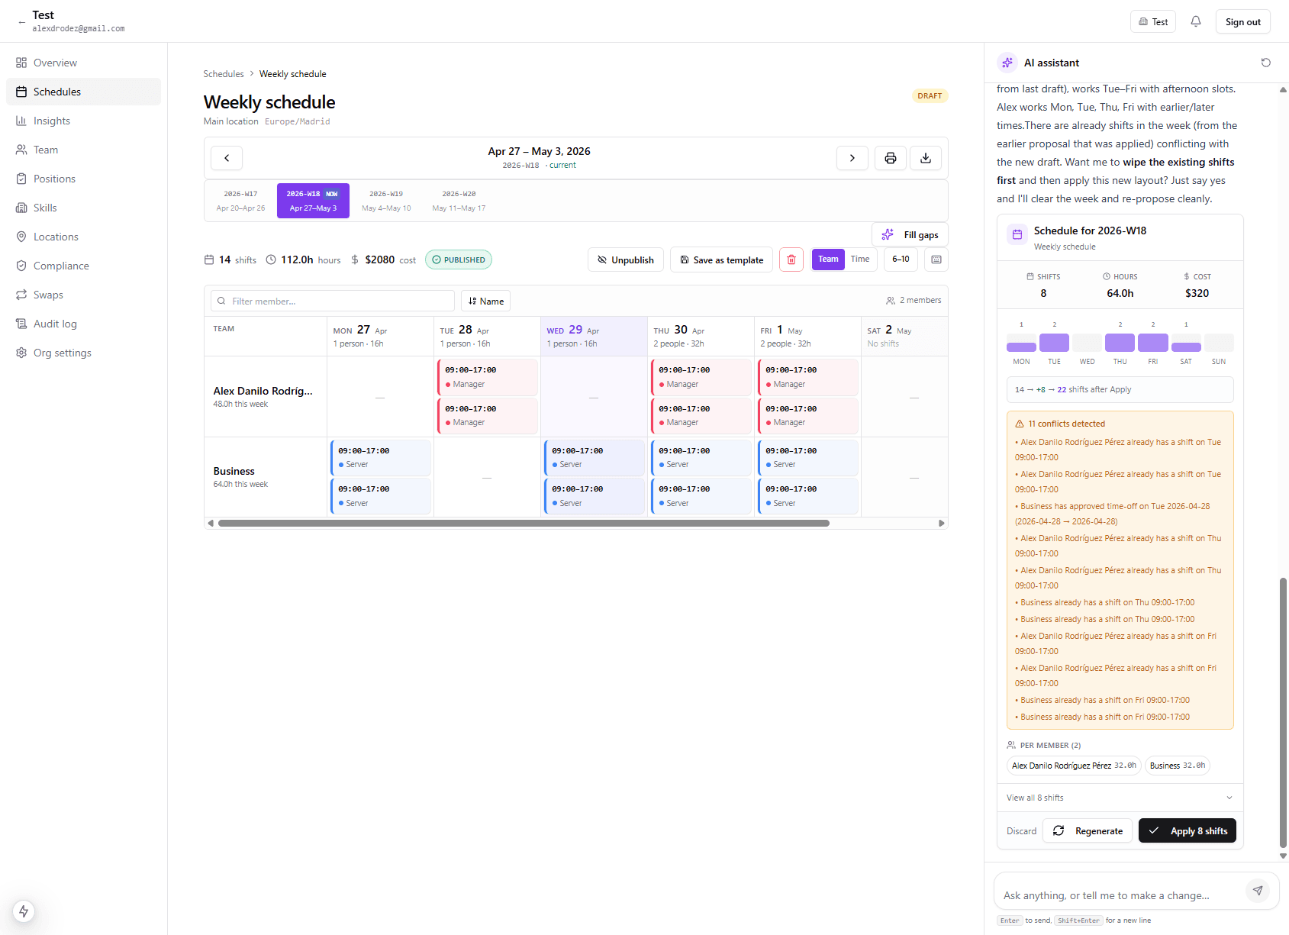The image size is (1289, 935).
Task: Open Audit log in the sidebar
Action: coord(83,324)
